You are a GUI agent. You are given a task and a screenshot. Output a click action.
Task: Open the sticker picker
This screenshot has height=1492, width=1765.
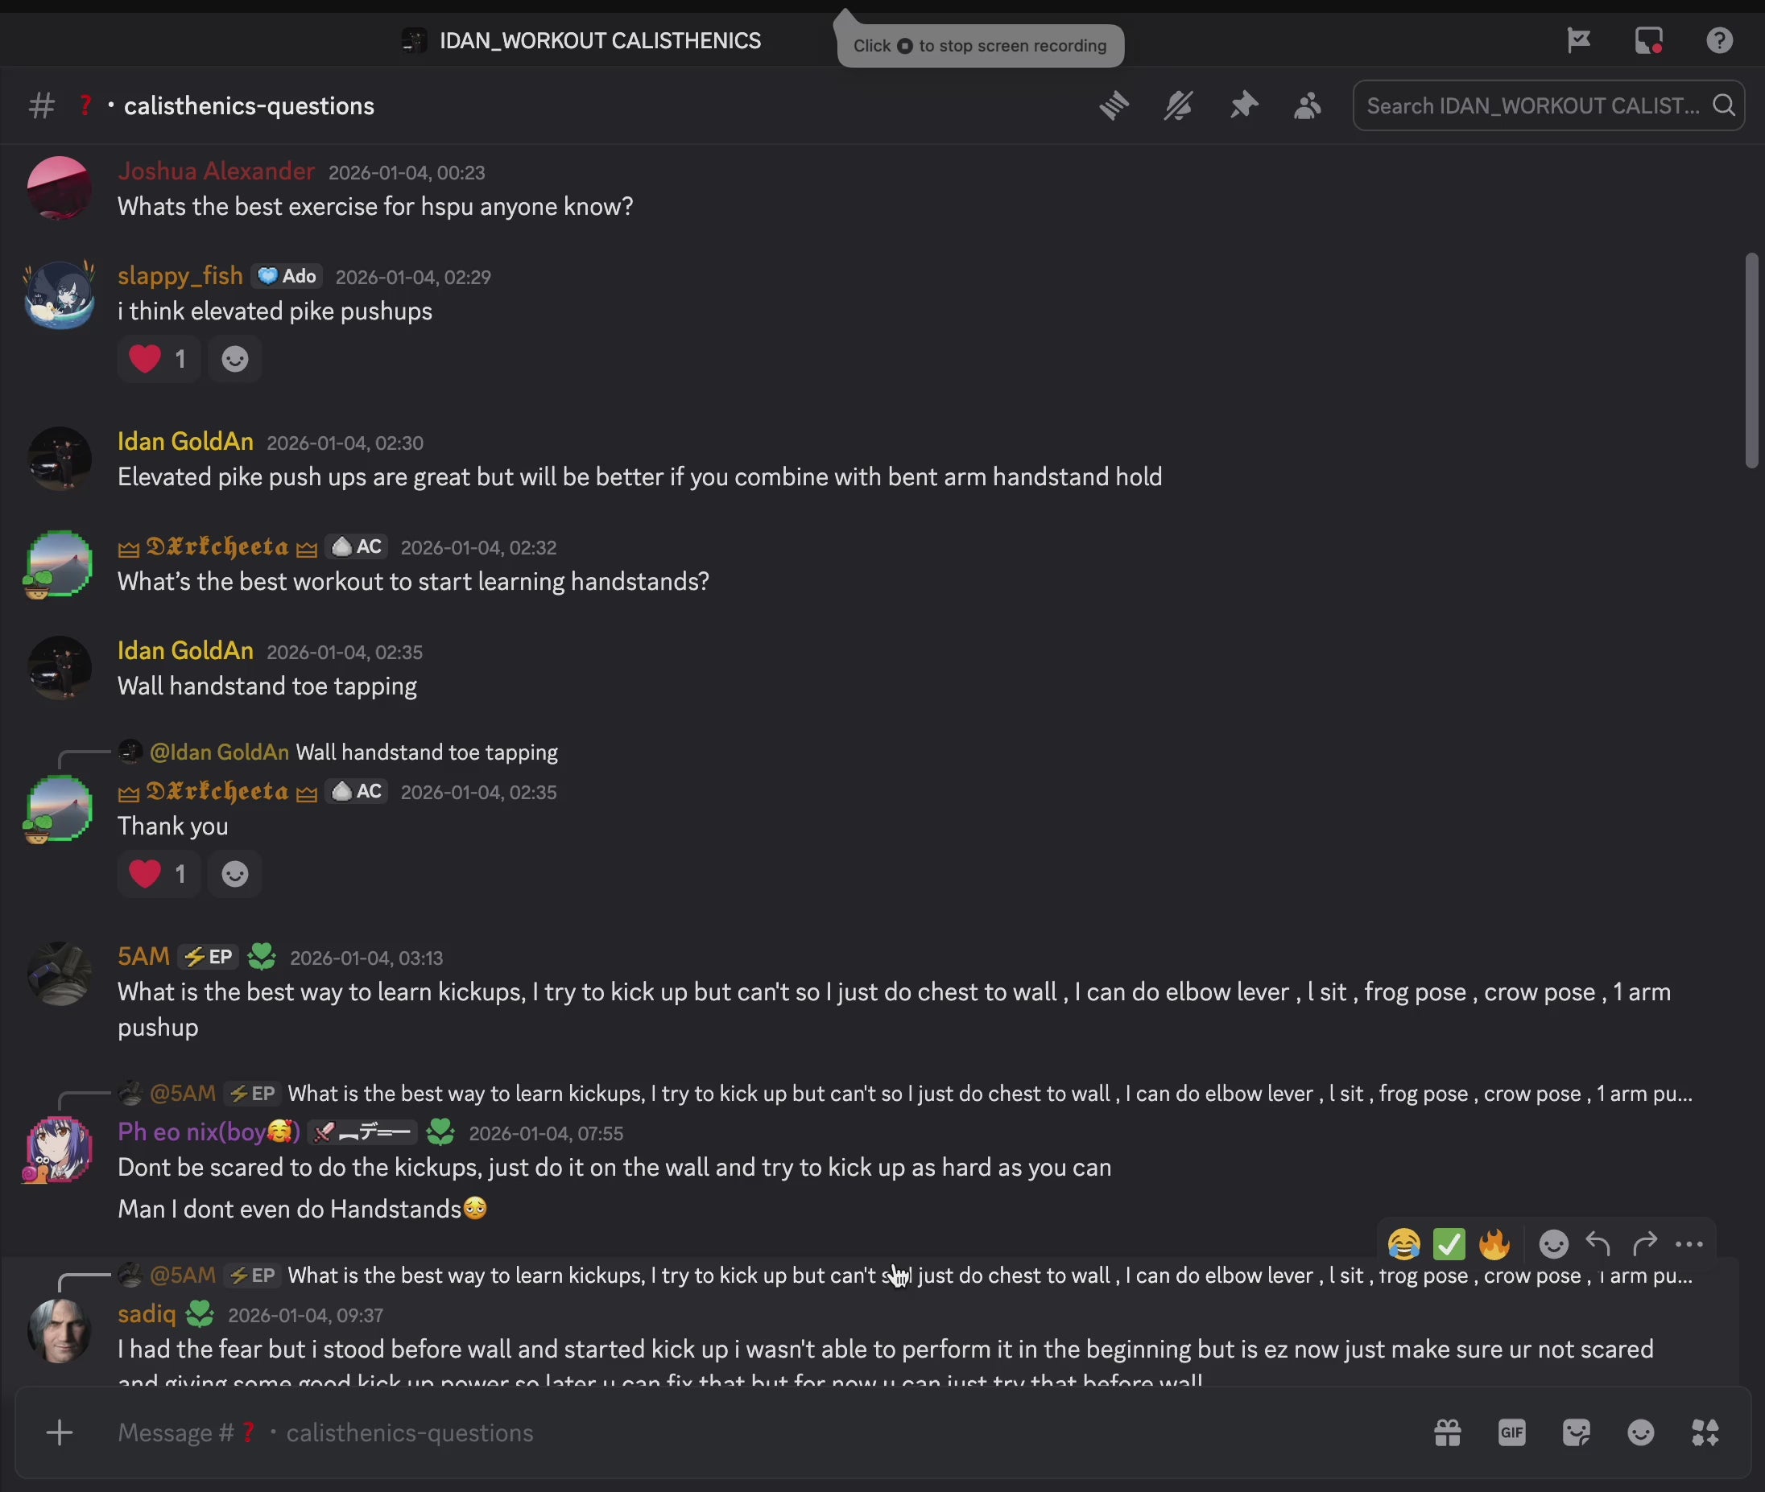pos(1577,1432)
